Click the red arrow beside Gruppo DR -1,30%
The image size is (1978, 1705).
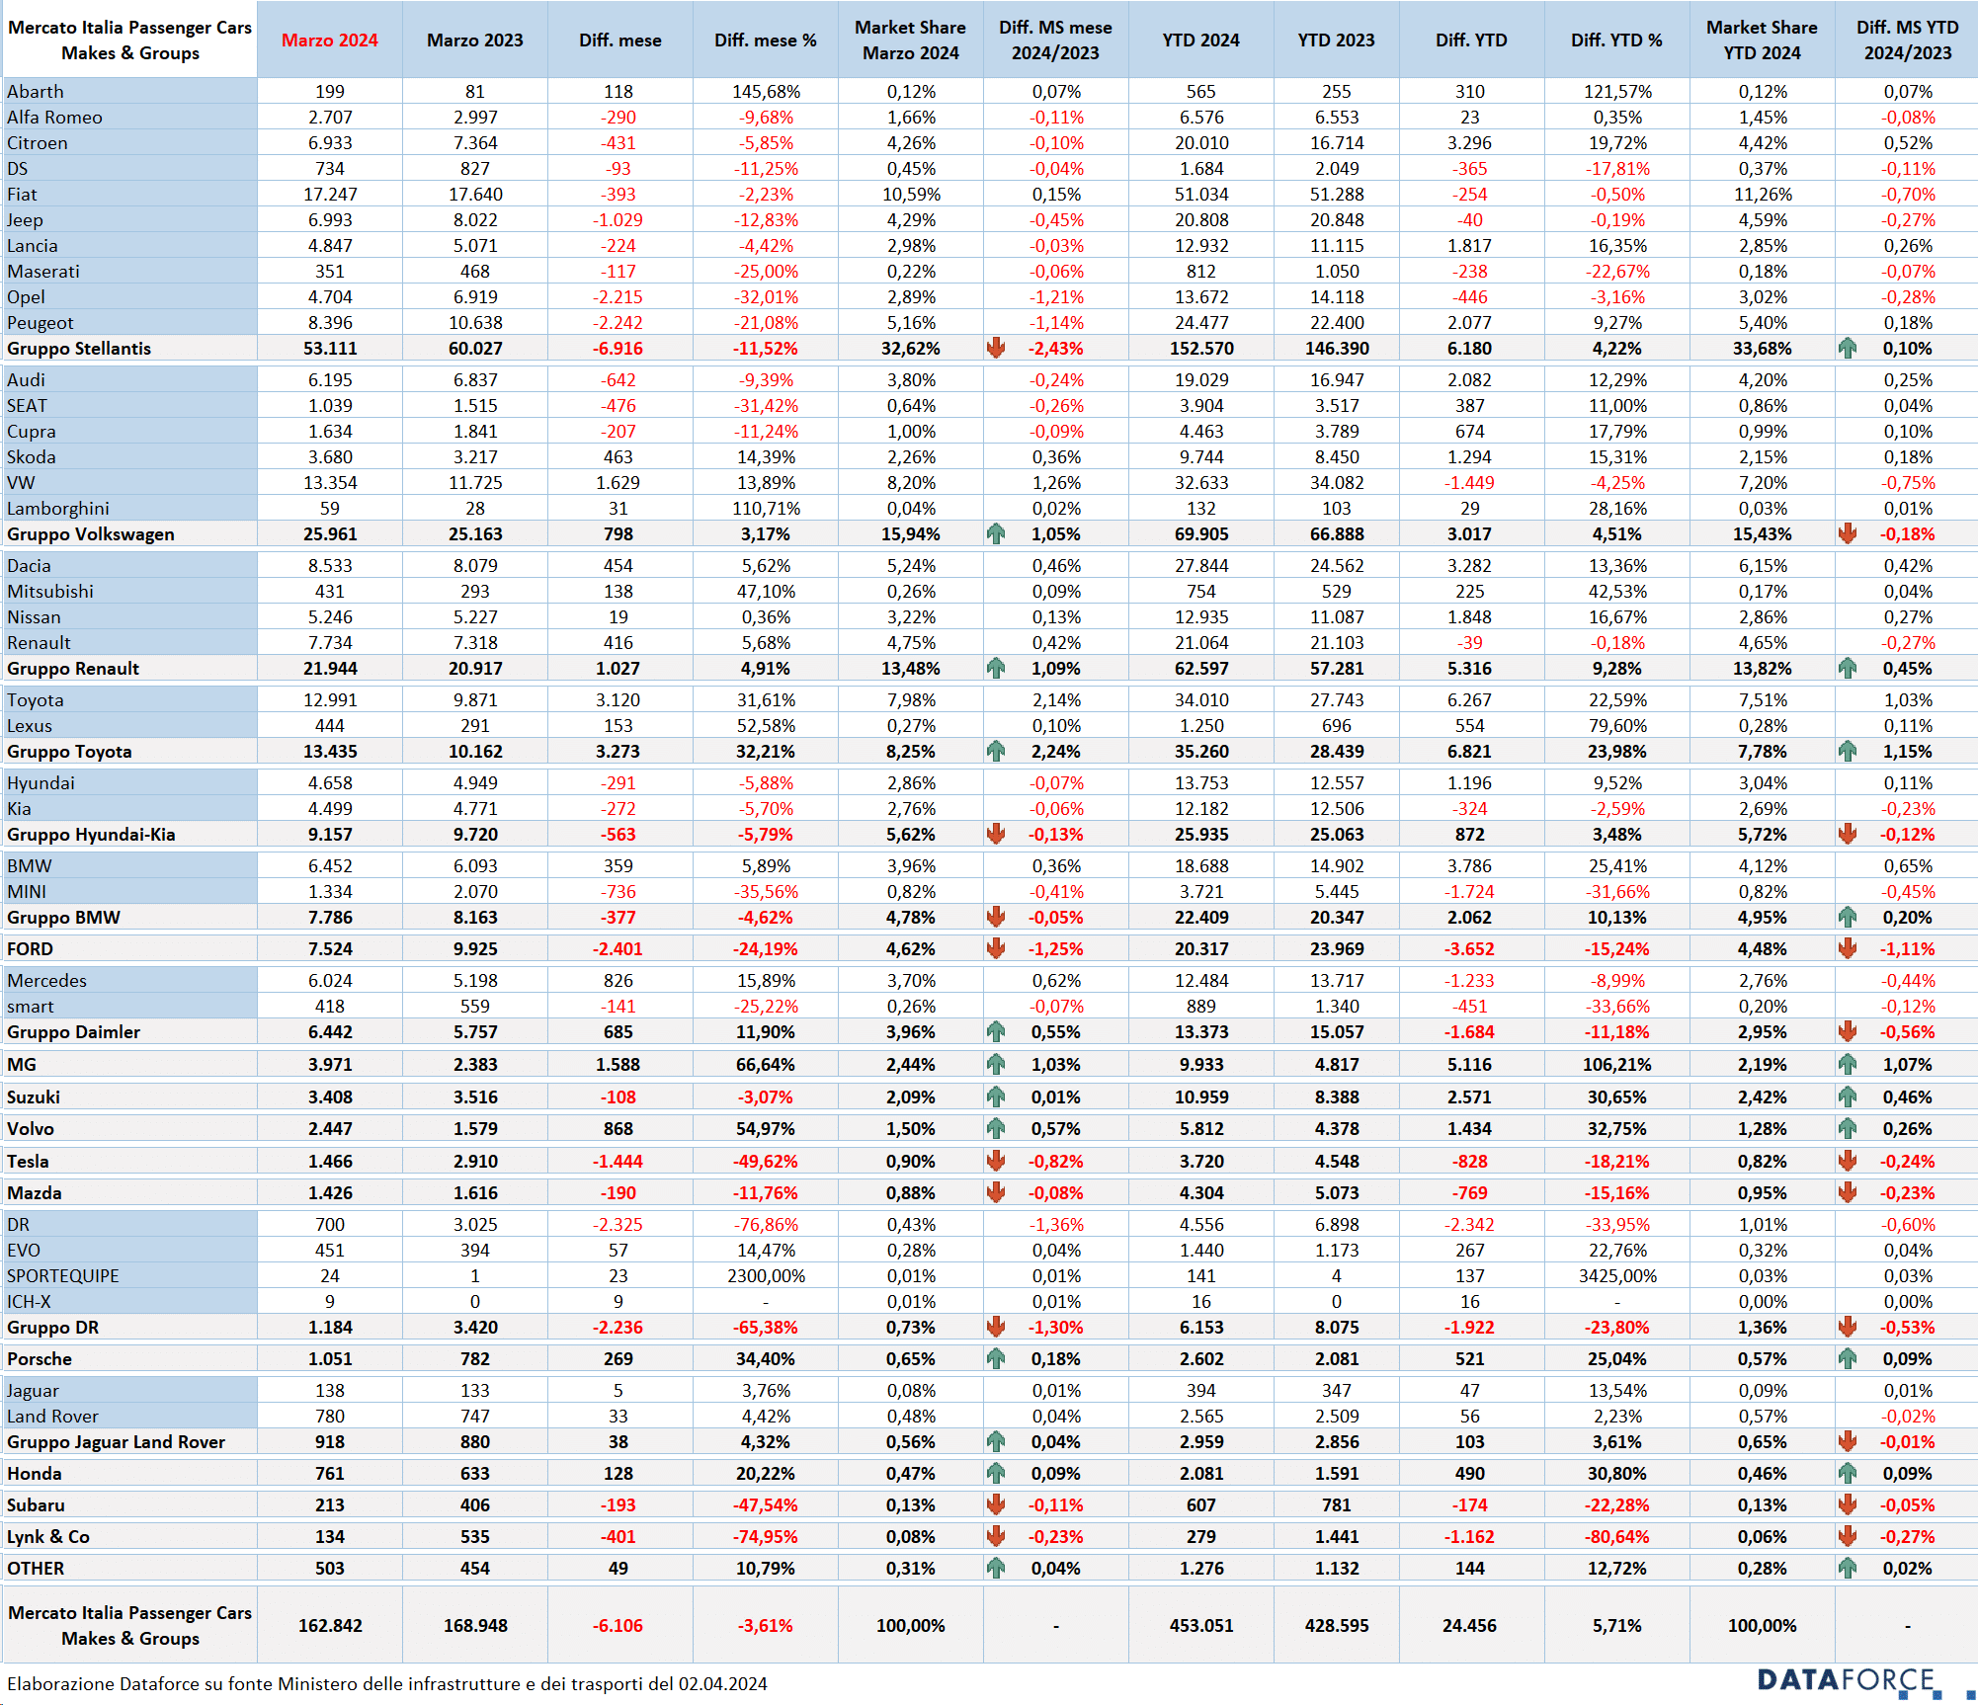coord(996,1327)
